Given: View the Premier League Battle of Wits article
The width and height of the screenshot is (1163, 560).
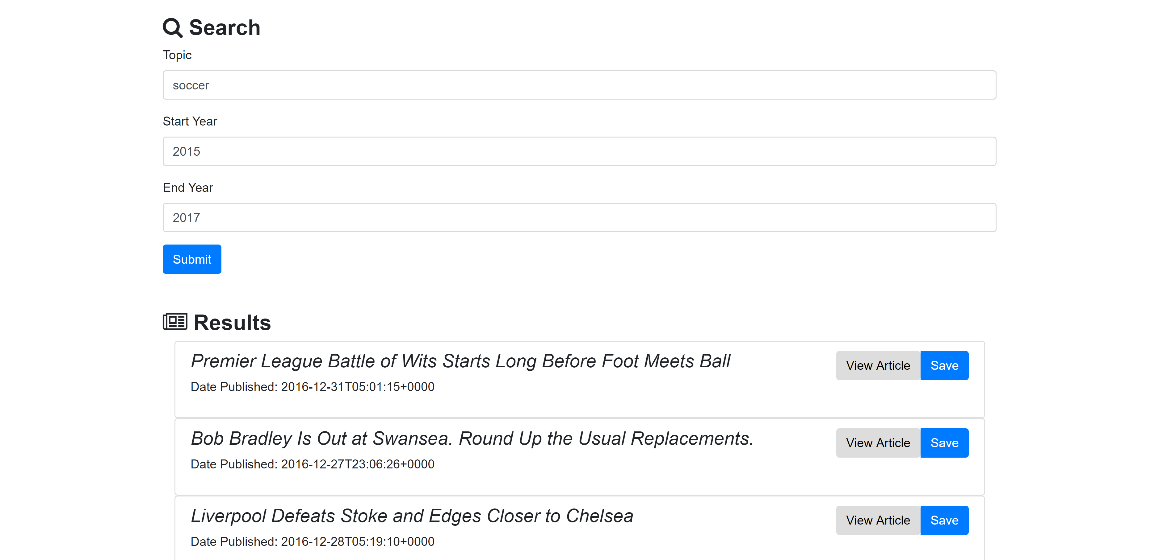Looking at the screenshot, I should 878,366.
